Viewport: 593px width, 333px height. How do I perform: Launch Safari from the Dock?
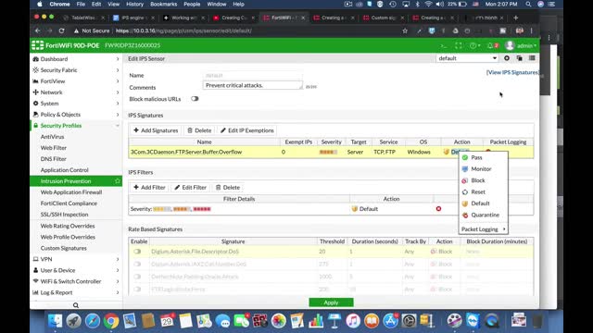93,321
